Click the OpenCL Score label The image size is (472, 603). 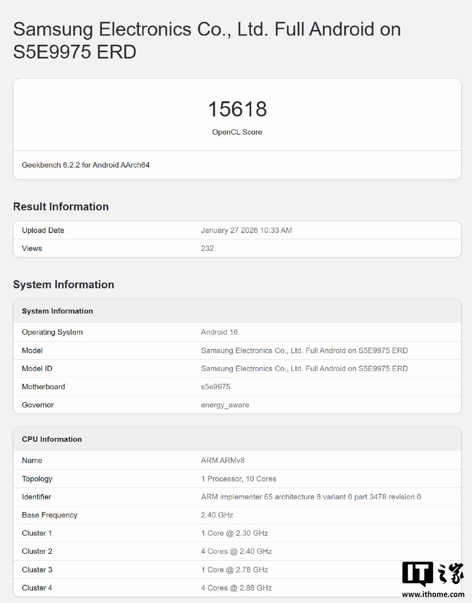pos(237,132)
